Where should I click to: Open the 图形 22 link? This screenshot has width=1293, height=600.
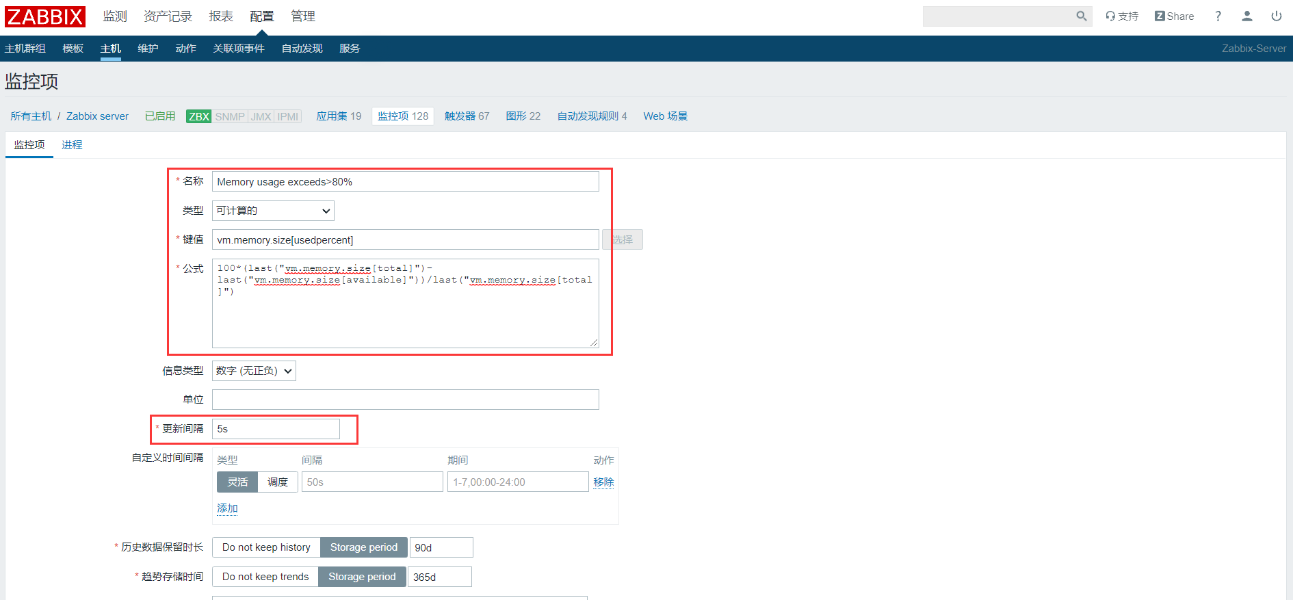point(523,116)
